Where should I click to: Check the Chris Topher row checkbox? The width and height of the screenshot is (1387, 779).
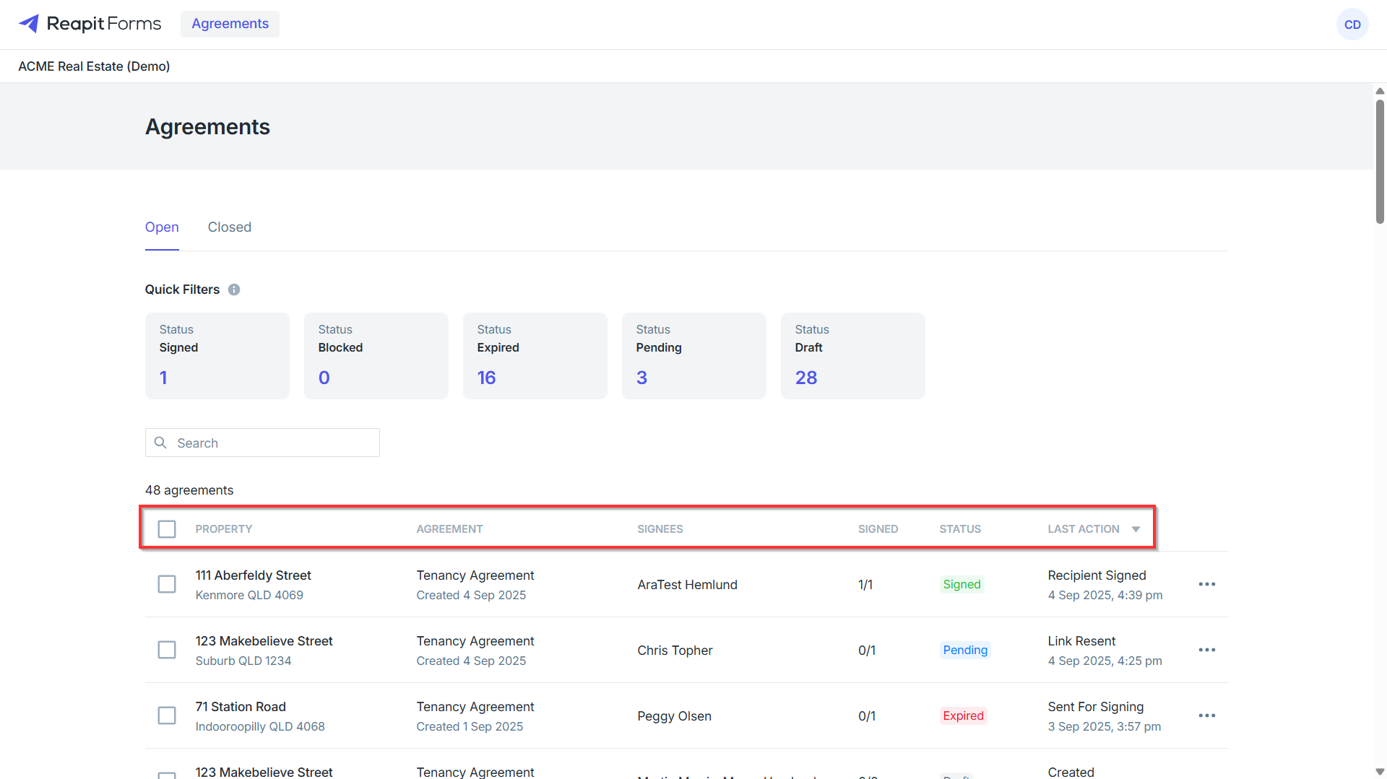(x=167, y=650)
